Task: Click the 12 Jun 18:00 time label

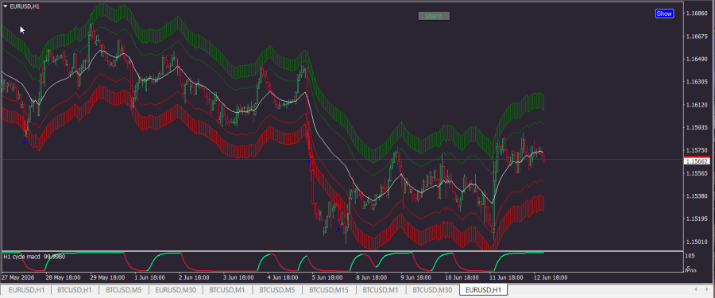Action: 551,277
